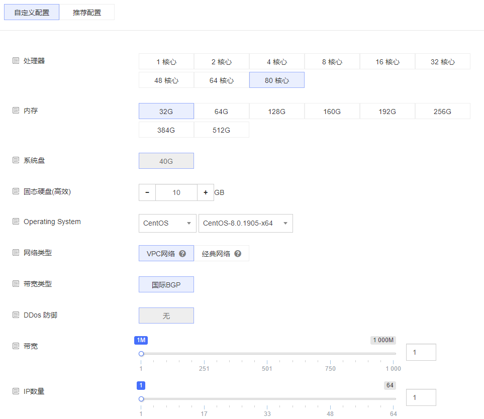Click the bandwidth value input field
The image size is (484, 419).
(x=421, y=352)
